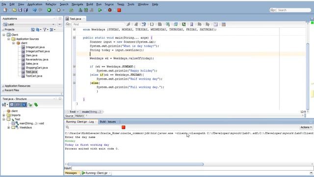Click the editor Find magnifier icon
The image size is (314, 177).
68,24
